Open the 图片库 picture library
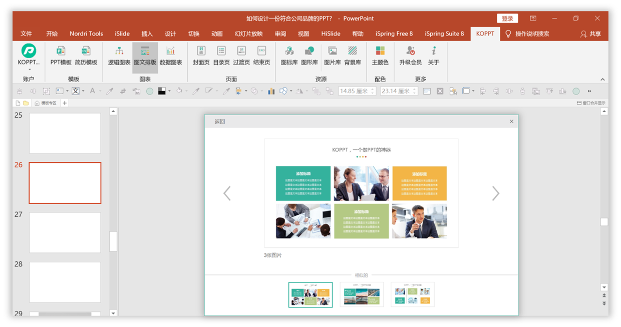Viewport: 621px width, 327px height. (x=333, y=55)
